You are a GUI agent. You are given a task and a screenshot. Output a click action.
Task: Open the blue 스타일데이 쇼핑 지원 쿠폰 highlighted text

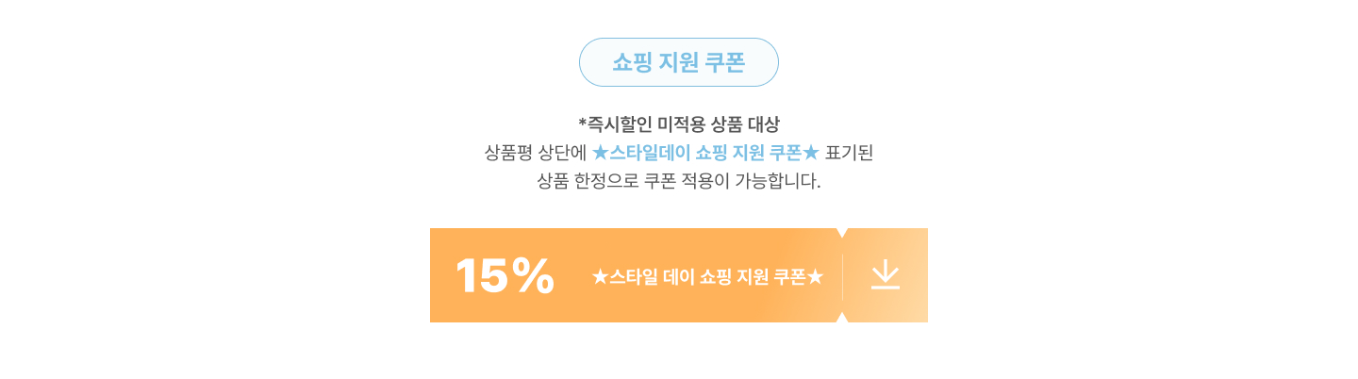[705, 152]
